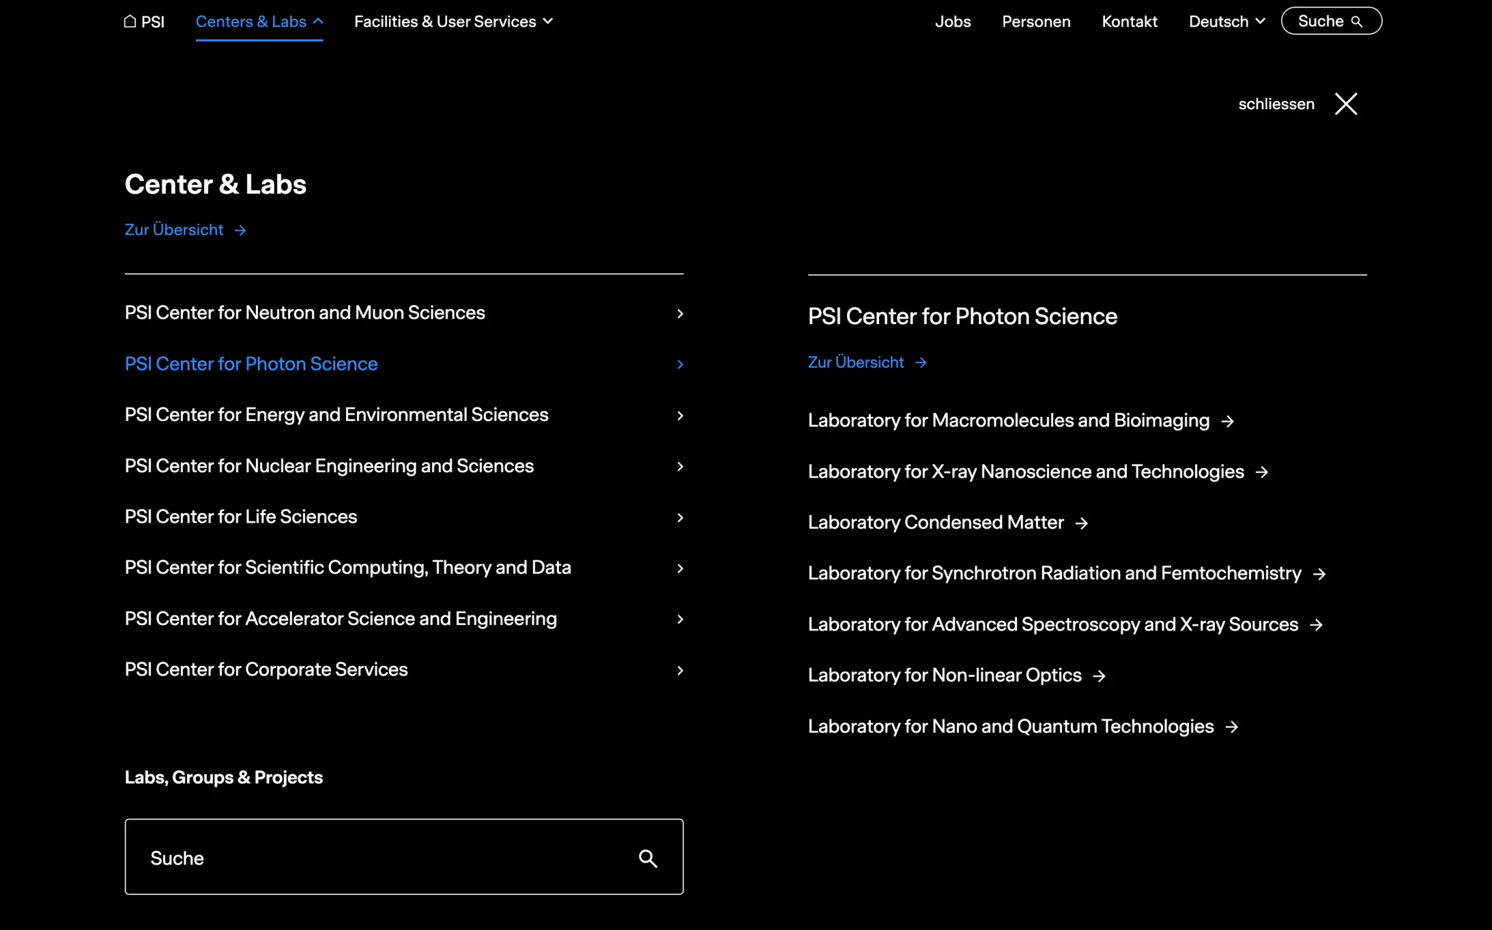Viewport: 1492px width, 930px height.
Task: Expand chevron for Scientific Computing, Theory and Data
Action: 680,568
